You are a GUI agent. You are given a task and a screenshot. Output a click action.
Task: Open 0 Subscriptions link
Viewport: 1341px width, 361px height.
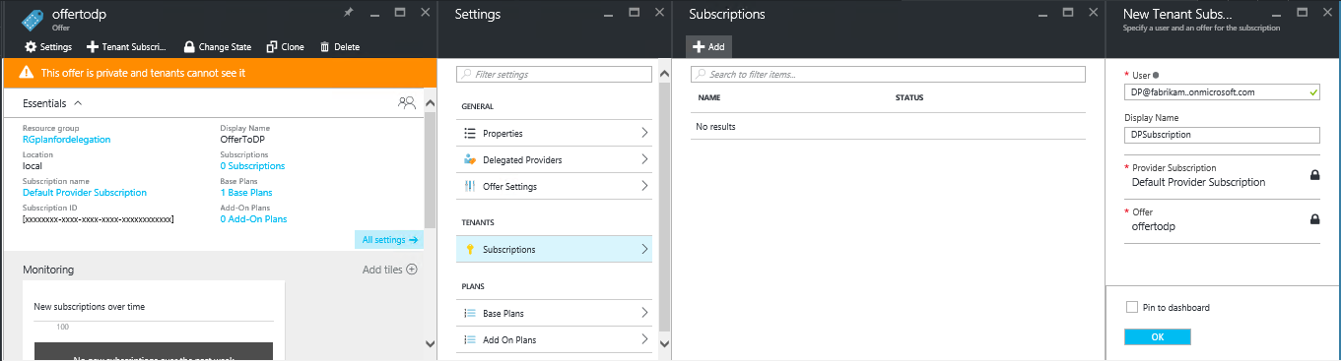(x=252, y=165)
